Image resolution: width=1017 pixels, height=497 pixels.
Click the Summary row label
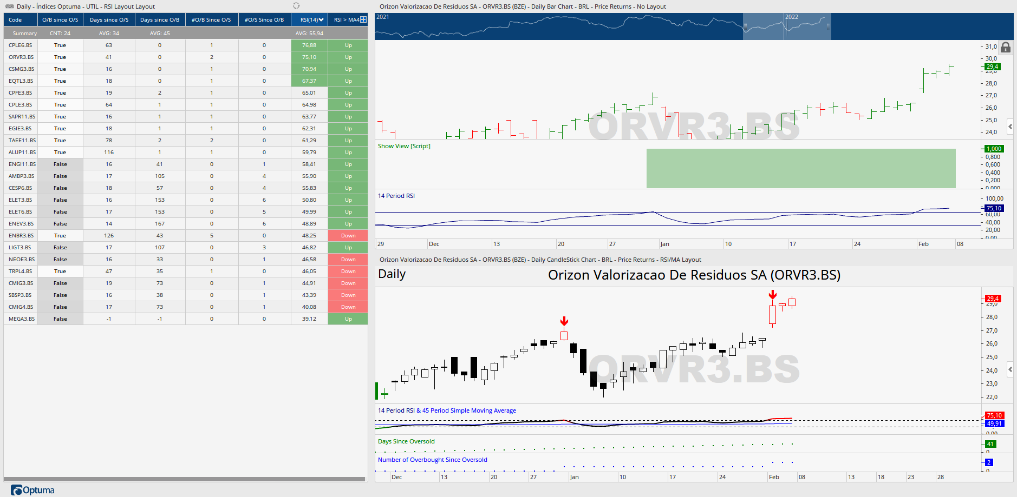[x=25, y=34]
